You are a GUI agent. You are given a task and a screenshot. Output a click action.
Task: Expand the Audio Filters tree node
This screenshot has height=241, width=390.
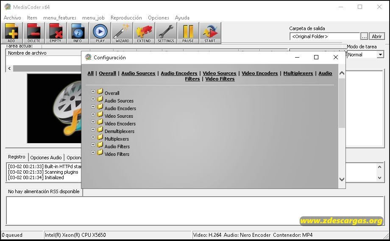[93, 144]
